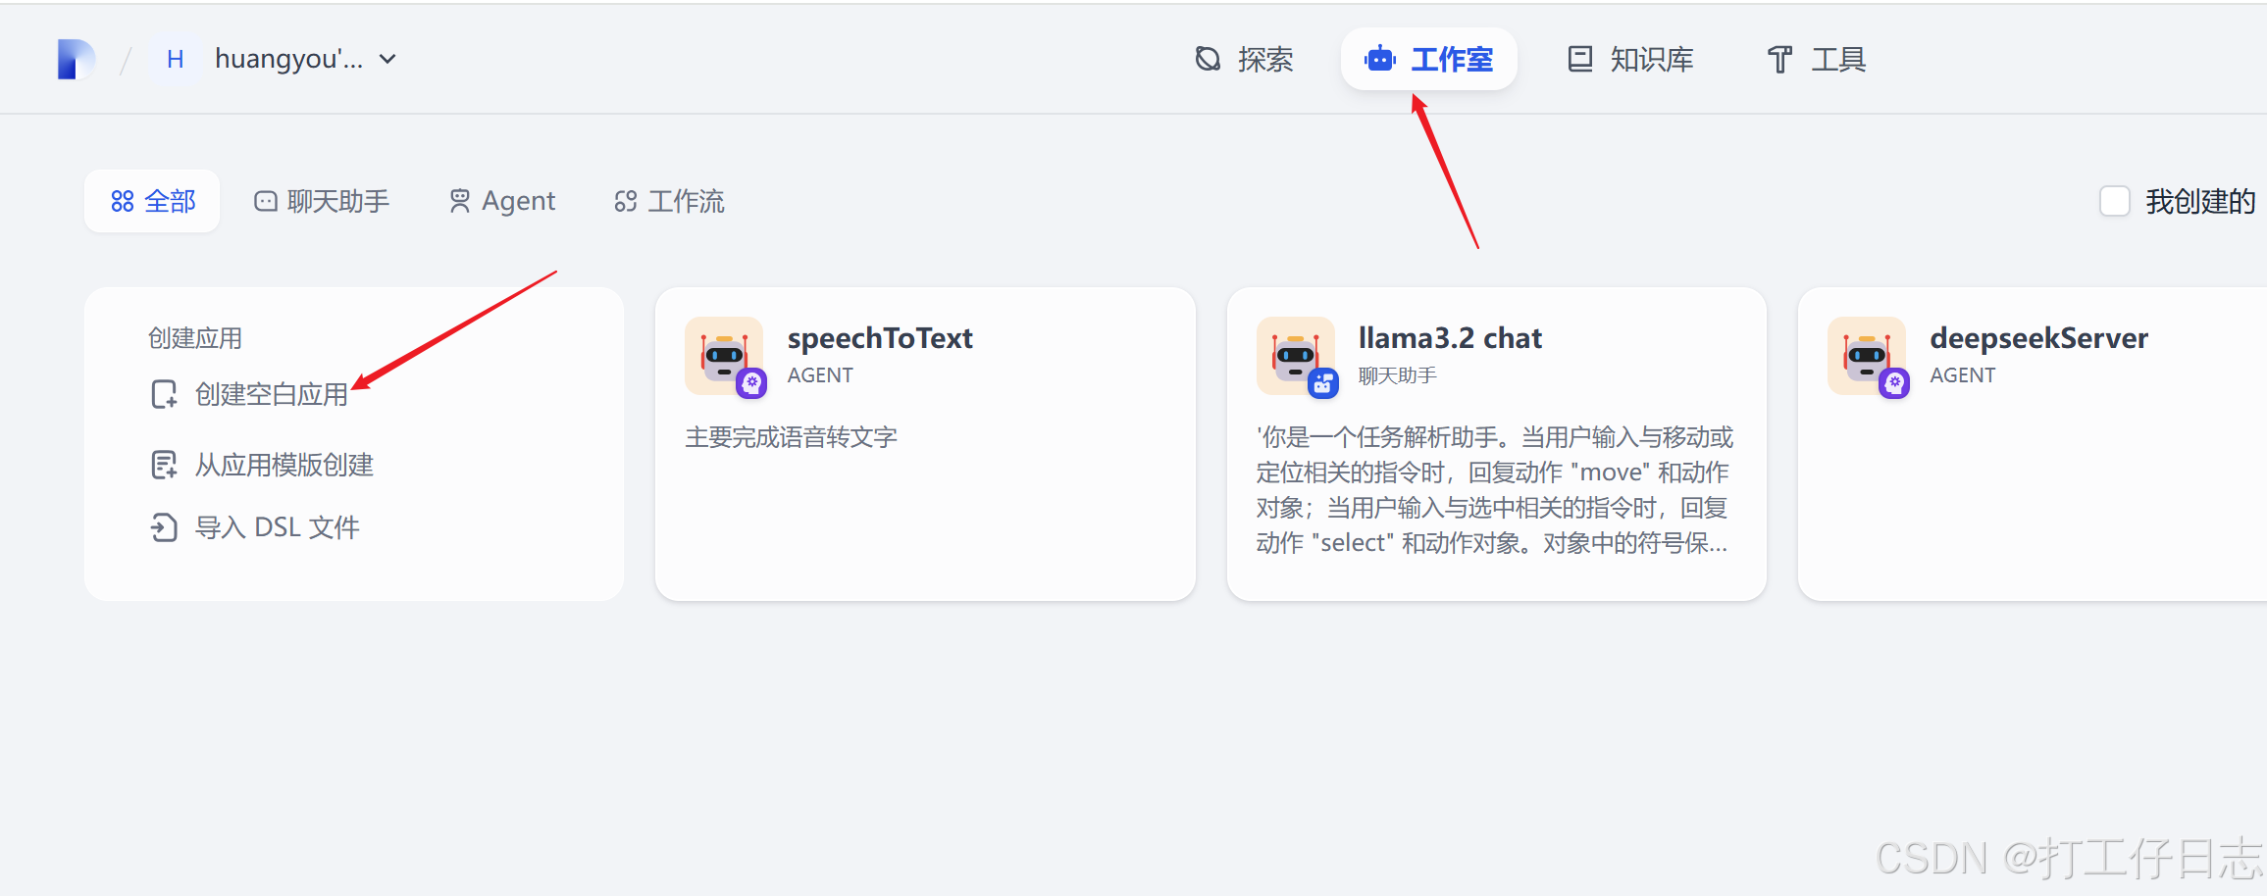Viewport: 2267px width, 896px height.
Task: Select the 全部 filter tab
Action: [x=152, y=201]
